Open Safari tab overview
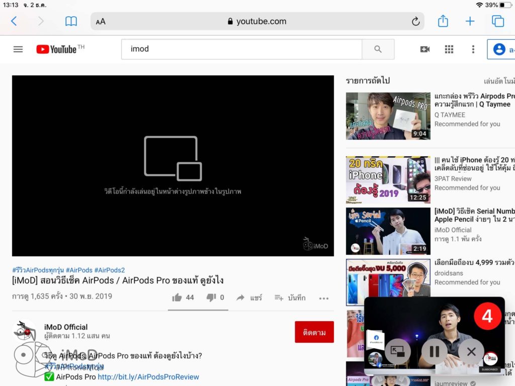The height and width of the screenshot is (386, 515). tap(498, 21)
